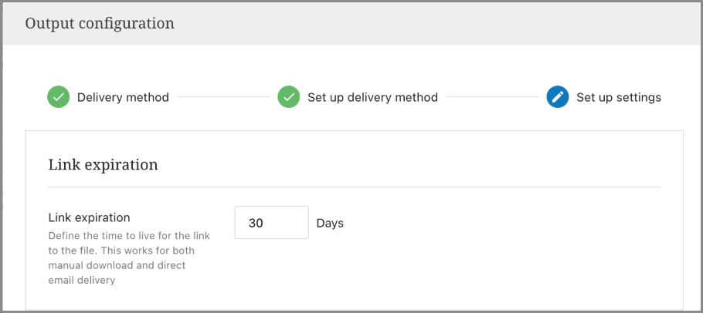Click the green checkmark beside Set up delivery method
Viewport: 703px width, 313px height.
tap(289, 97)
